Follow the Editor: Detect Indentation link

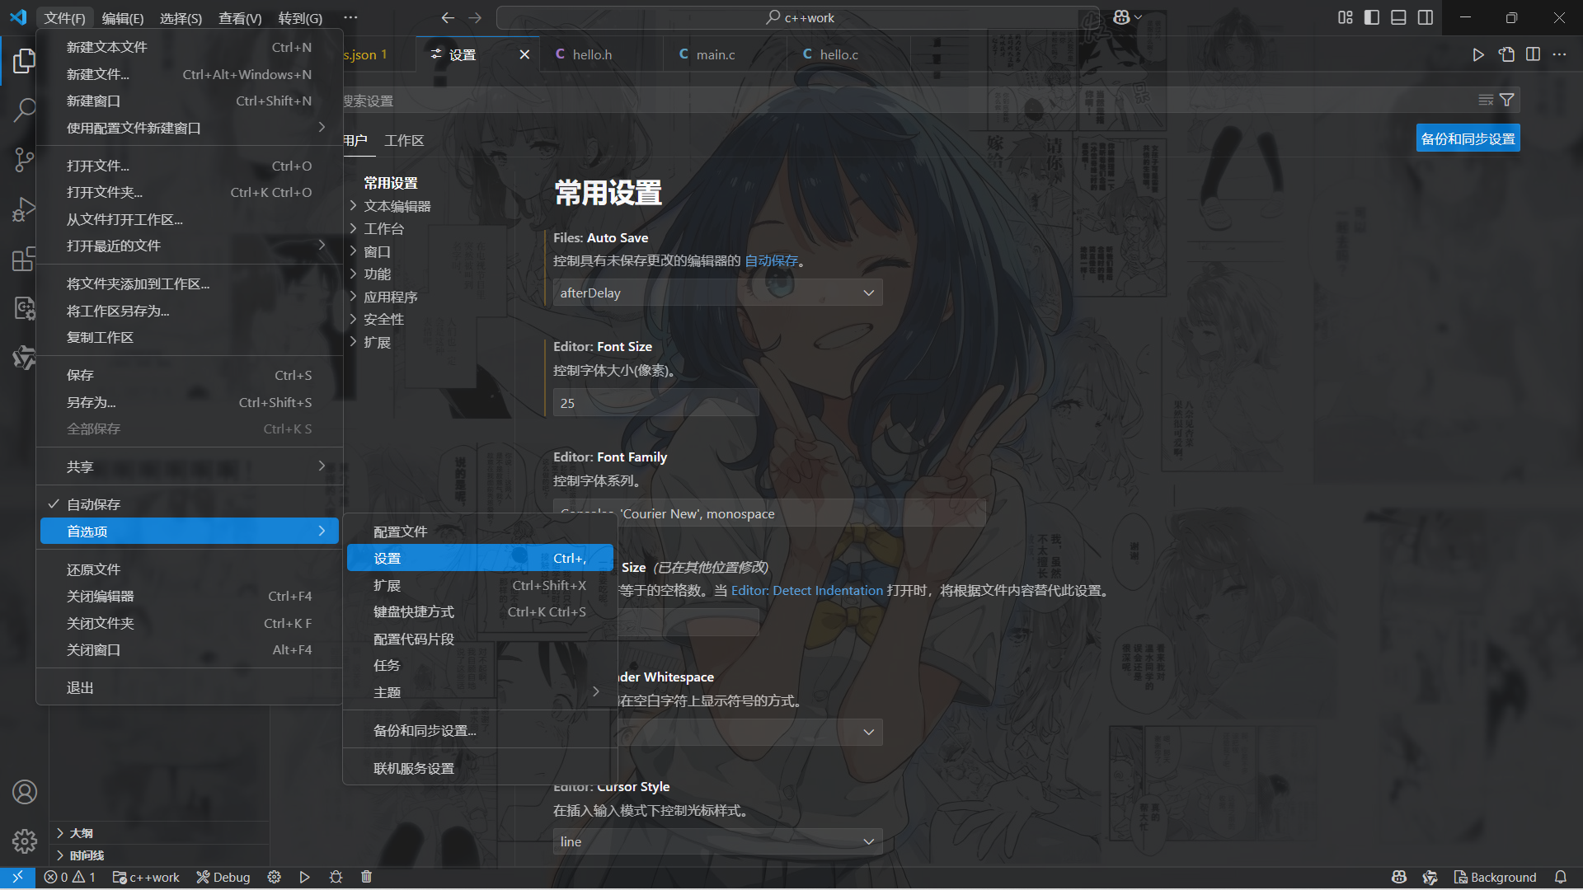806,591
